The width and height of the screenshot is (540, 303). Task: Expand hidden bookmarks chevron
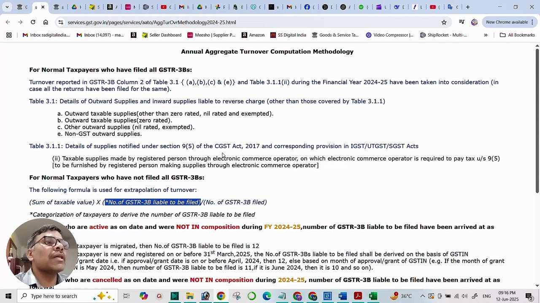click(x=486, y=35)
